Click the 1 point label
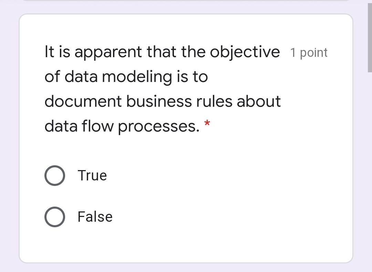The width and height of the screenshot is (372, 272). point(309,52)
